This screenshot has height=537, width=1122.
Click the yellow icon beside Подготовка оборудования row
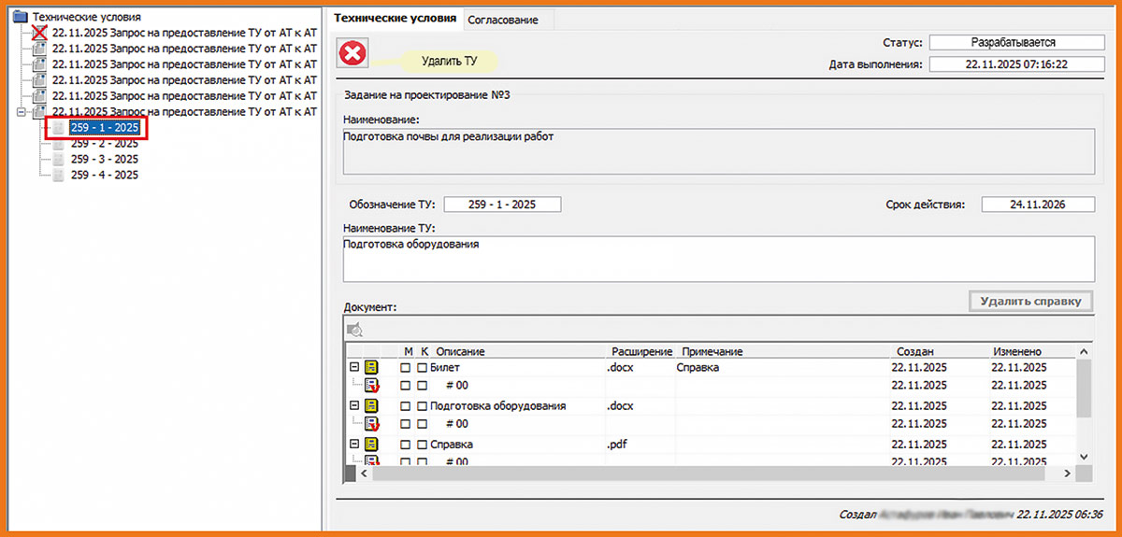(371, 406)
